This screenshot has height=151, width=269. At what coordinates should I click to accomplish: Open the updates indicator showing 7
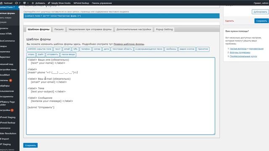pyautogui.click(x=18, y=3)
